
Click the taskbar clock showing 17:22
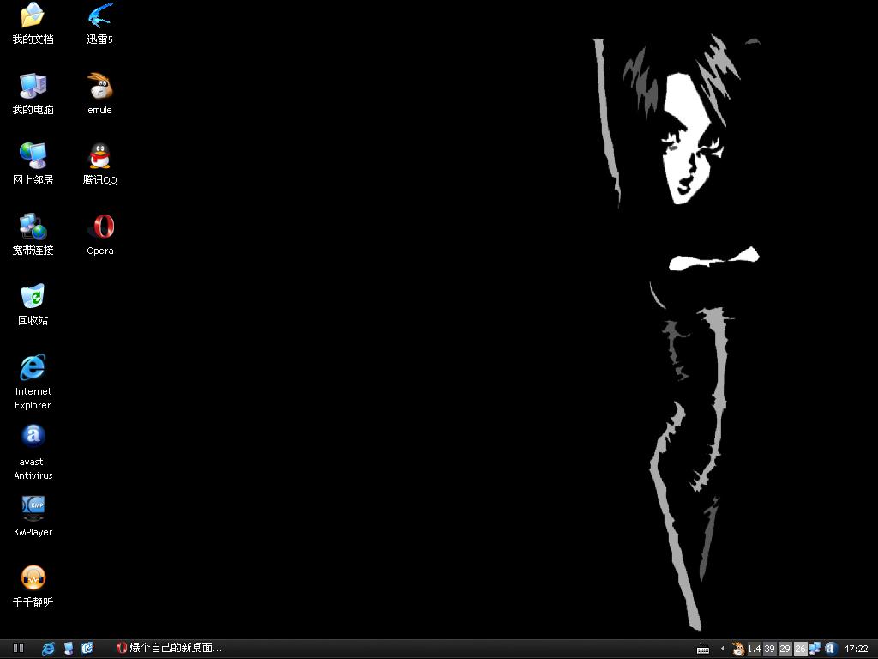pos(856,650)
